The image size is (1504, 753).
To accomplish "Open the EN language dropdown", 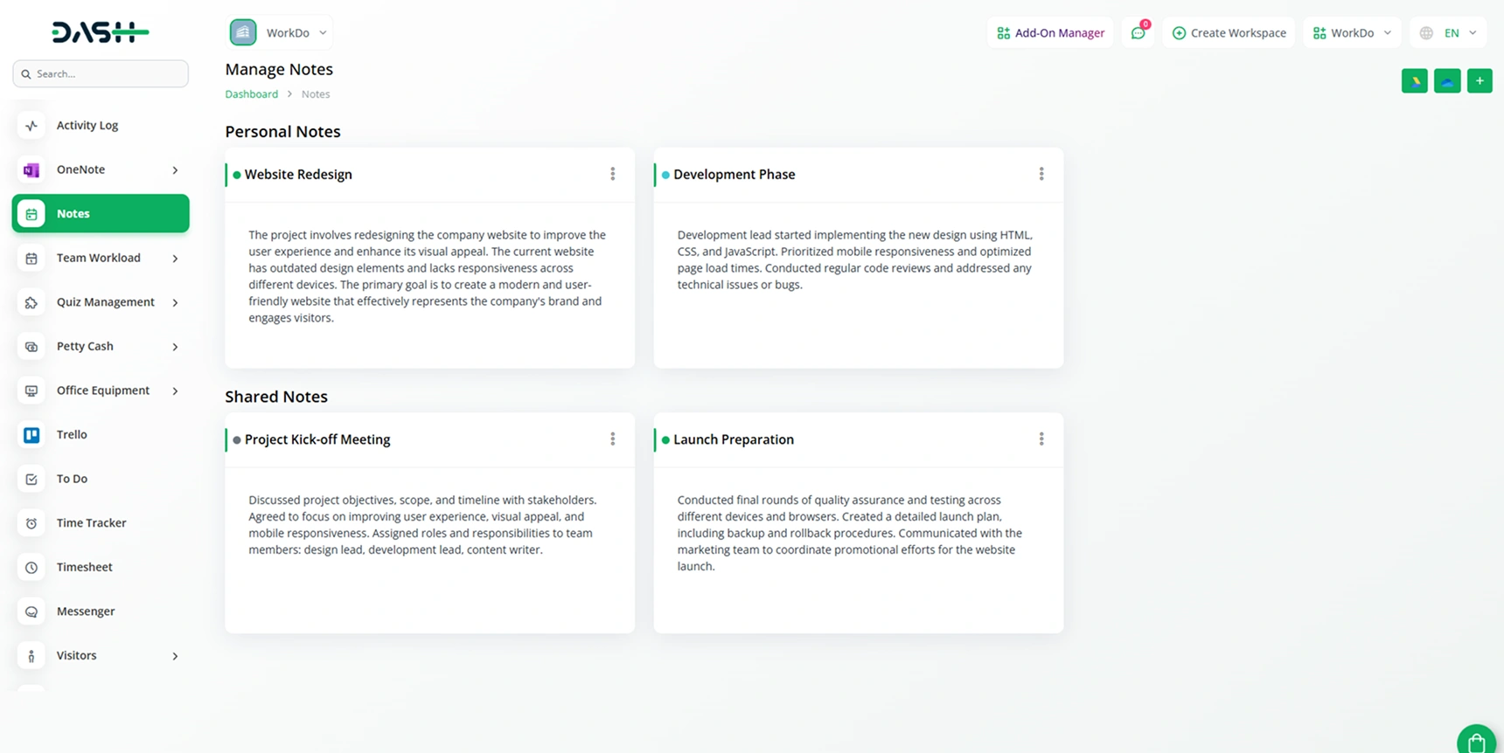I will [x=1450, y=33].
